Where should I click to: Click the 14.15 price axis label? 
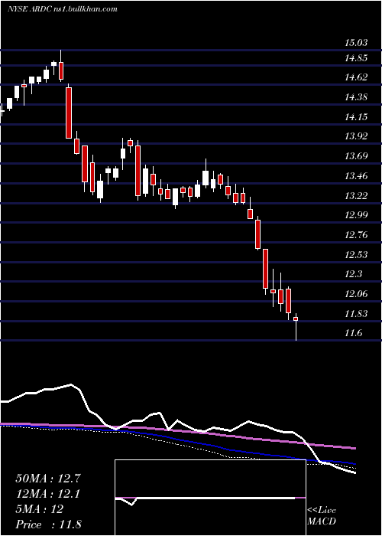356,117
